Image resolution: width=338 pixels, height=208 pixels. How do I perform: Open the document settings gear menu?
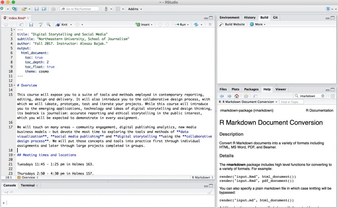pos(79,25)
